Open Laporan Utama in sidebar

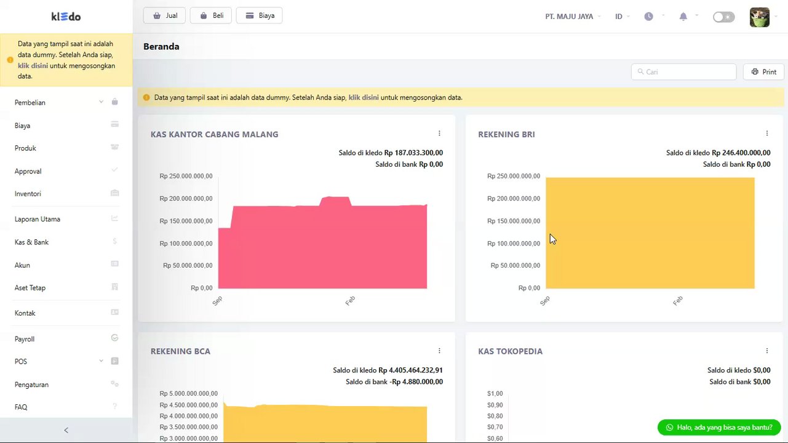(66, 218)
